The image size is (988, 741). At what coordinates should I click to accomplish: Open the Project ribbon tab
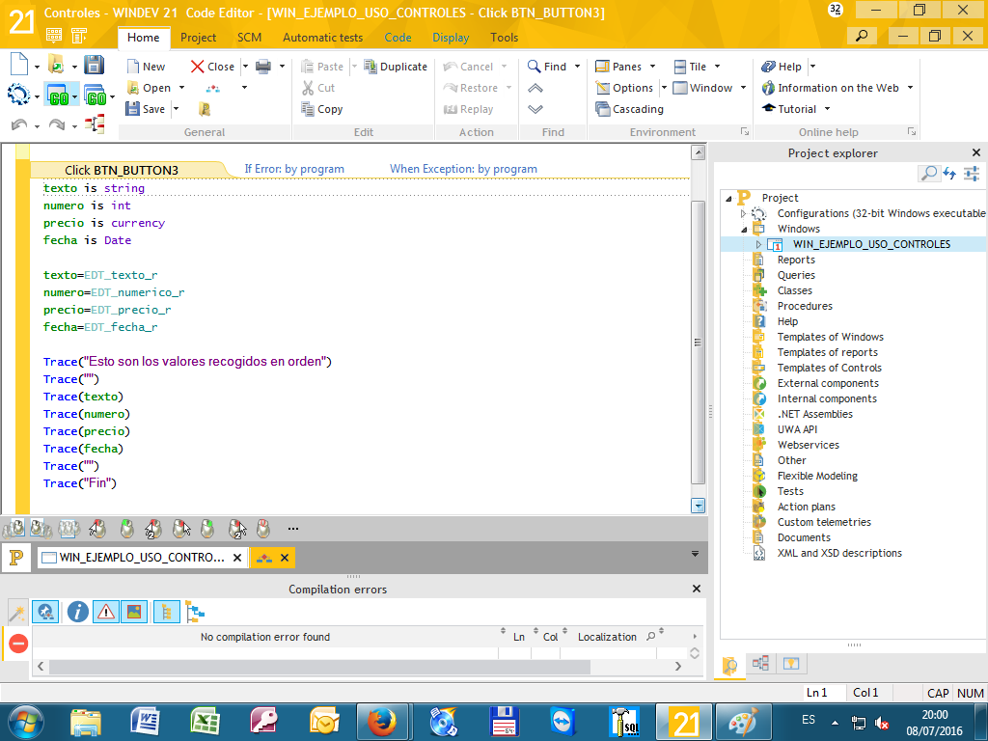click(x=198, y=38)
